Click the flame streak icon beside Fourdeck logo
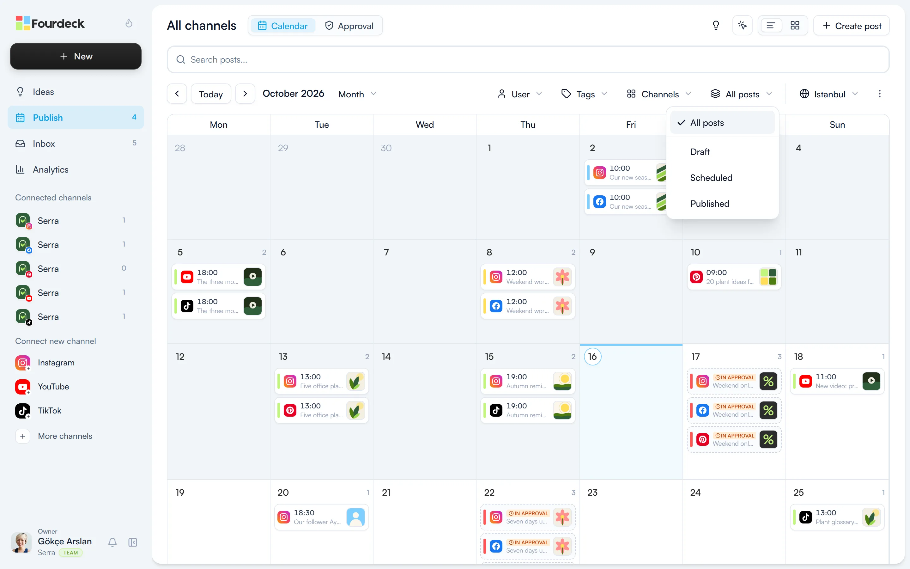 (129, 23)
